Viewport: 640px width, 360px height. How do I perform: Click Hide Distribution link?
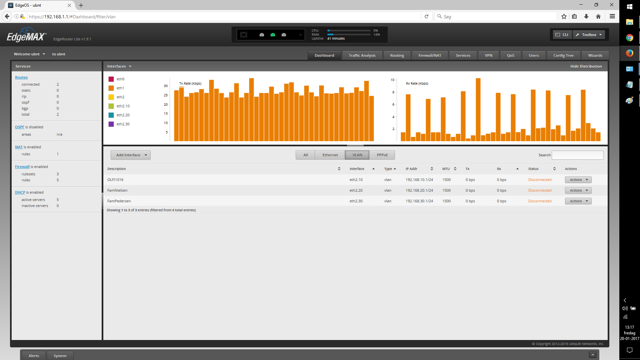click(x=586, y=66)
